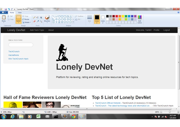This screenshot has width=180, height=127.
Task: Open Windows Explorer folder from taskbar
Action: 21,116
